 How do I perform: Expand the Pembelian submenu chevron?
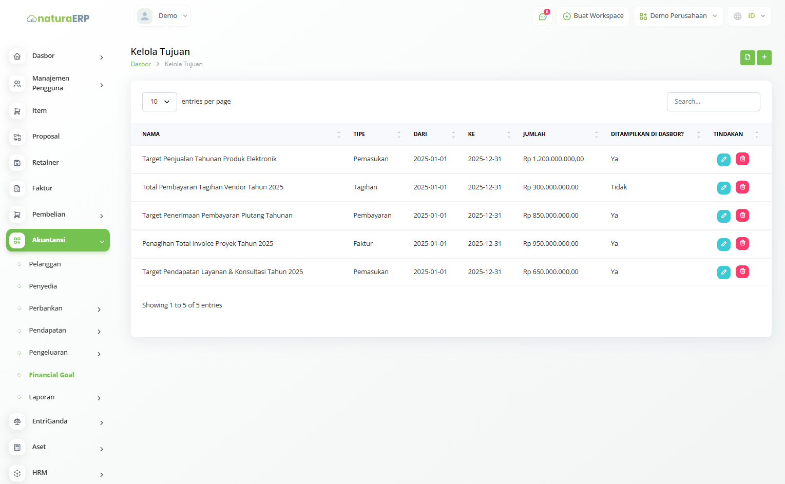[x=102, y=216]
